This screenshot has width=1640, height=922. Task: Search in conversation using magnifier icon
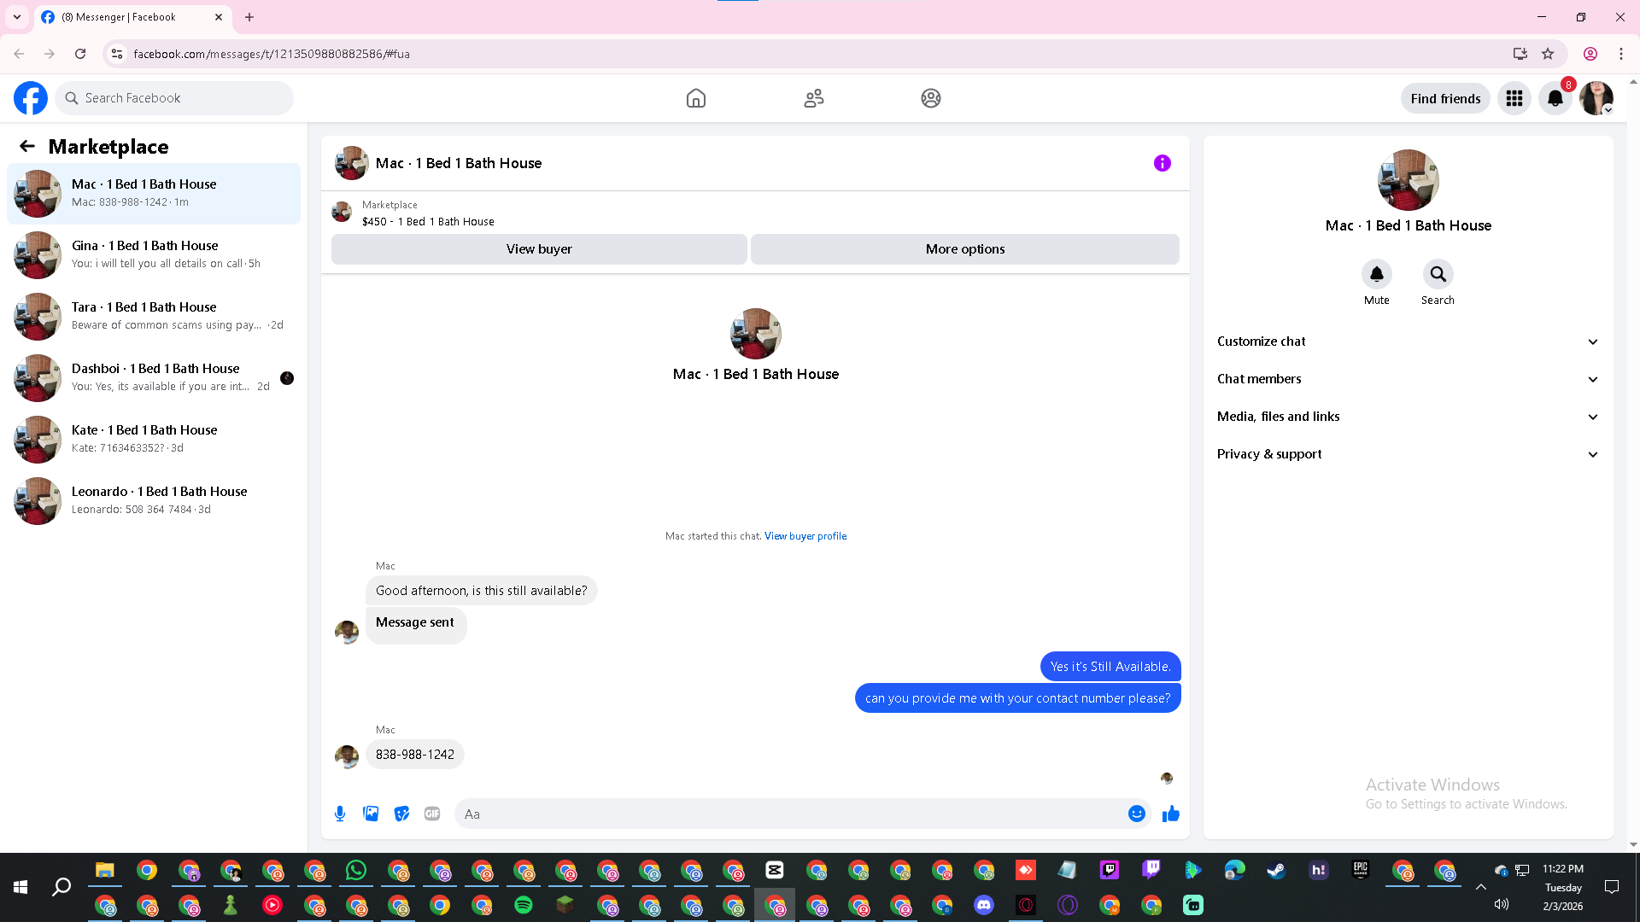pos(1438,274)
